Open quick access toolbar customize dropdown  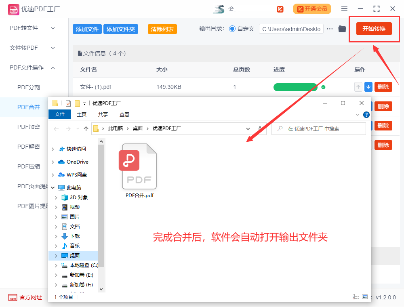84,104
